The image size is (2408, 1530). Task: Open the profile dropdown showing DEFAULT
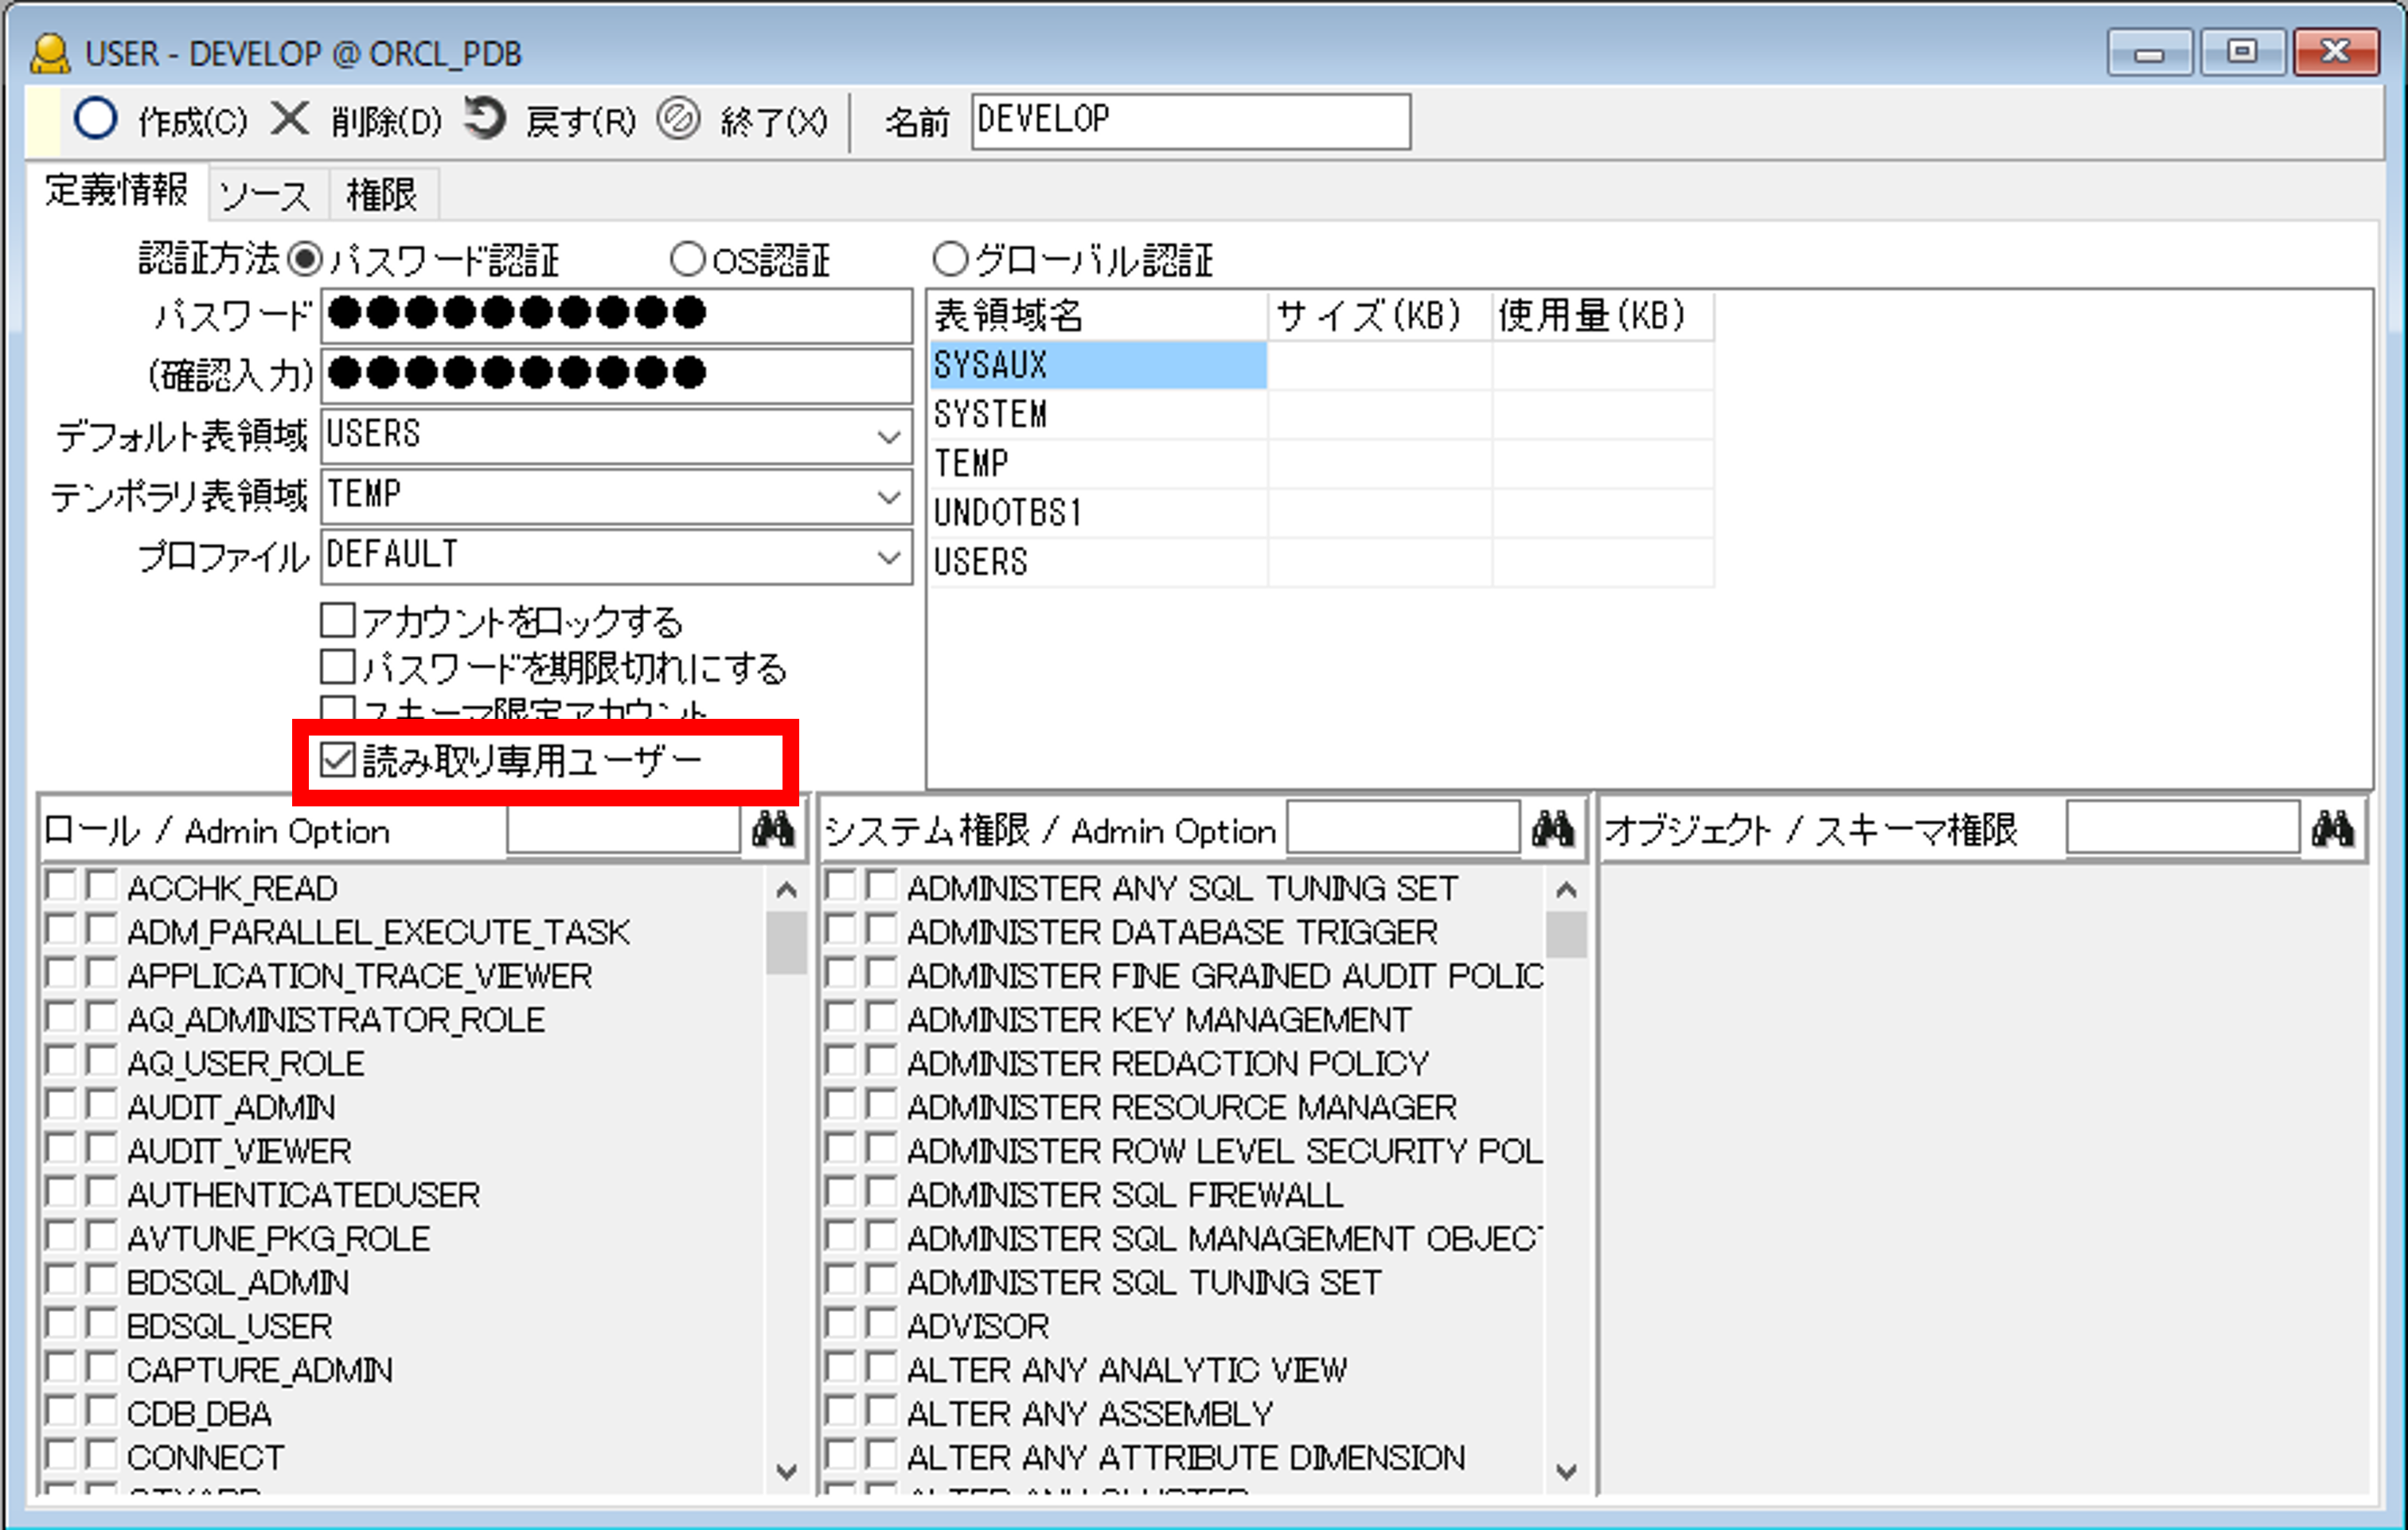pyautogui.click(x=888, y=557)
